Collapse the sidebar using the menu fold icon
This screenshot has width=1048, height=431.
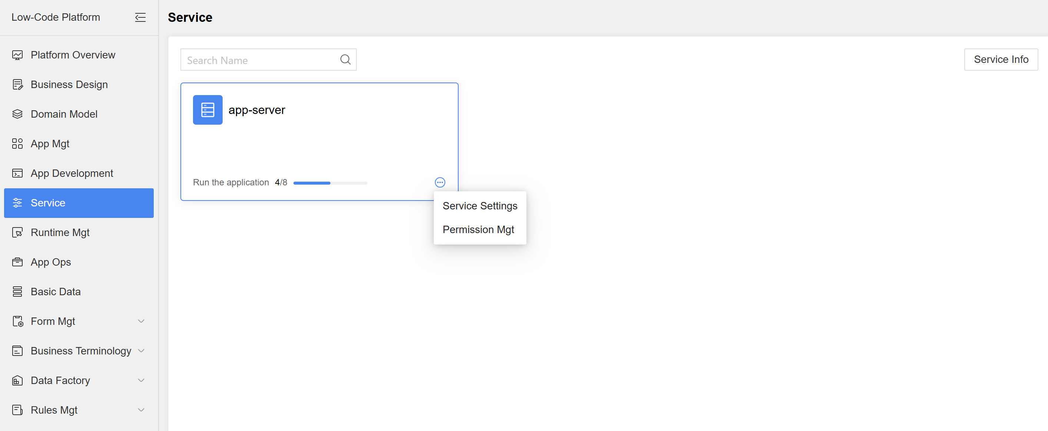pos(140,17)
